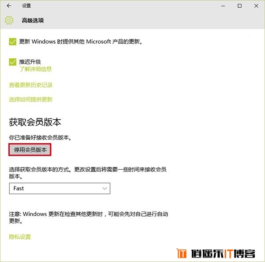This screenshot has width=265, height=262.
Task: Go back with the arrow icon
Action: click(x=9, y=6)
